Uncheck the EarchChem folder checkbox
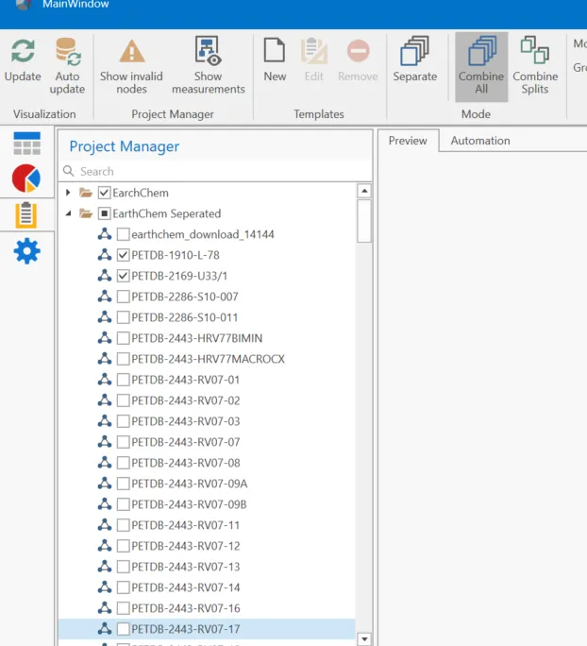Viewport: 587px width, 646px height. click(x=104, y=193)
